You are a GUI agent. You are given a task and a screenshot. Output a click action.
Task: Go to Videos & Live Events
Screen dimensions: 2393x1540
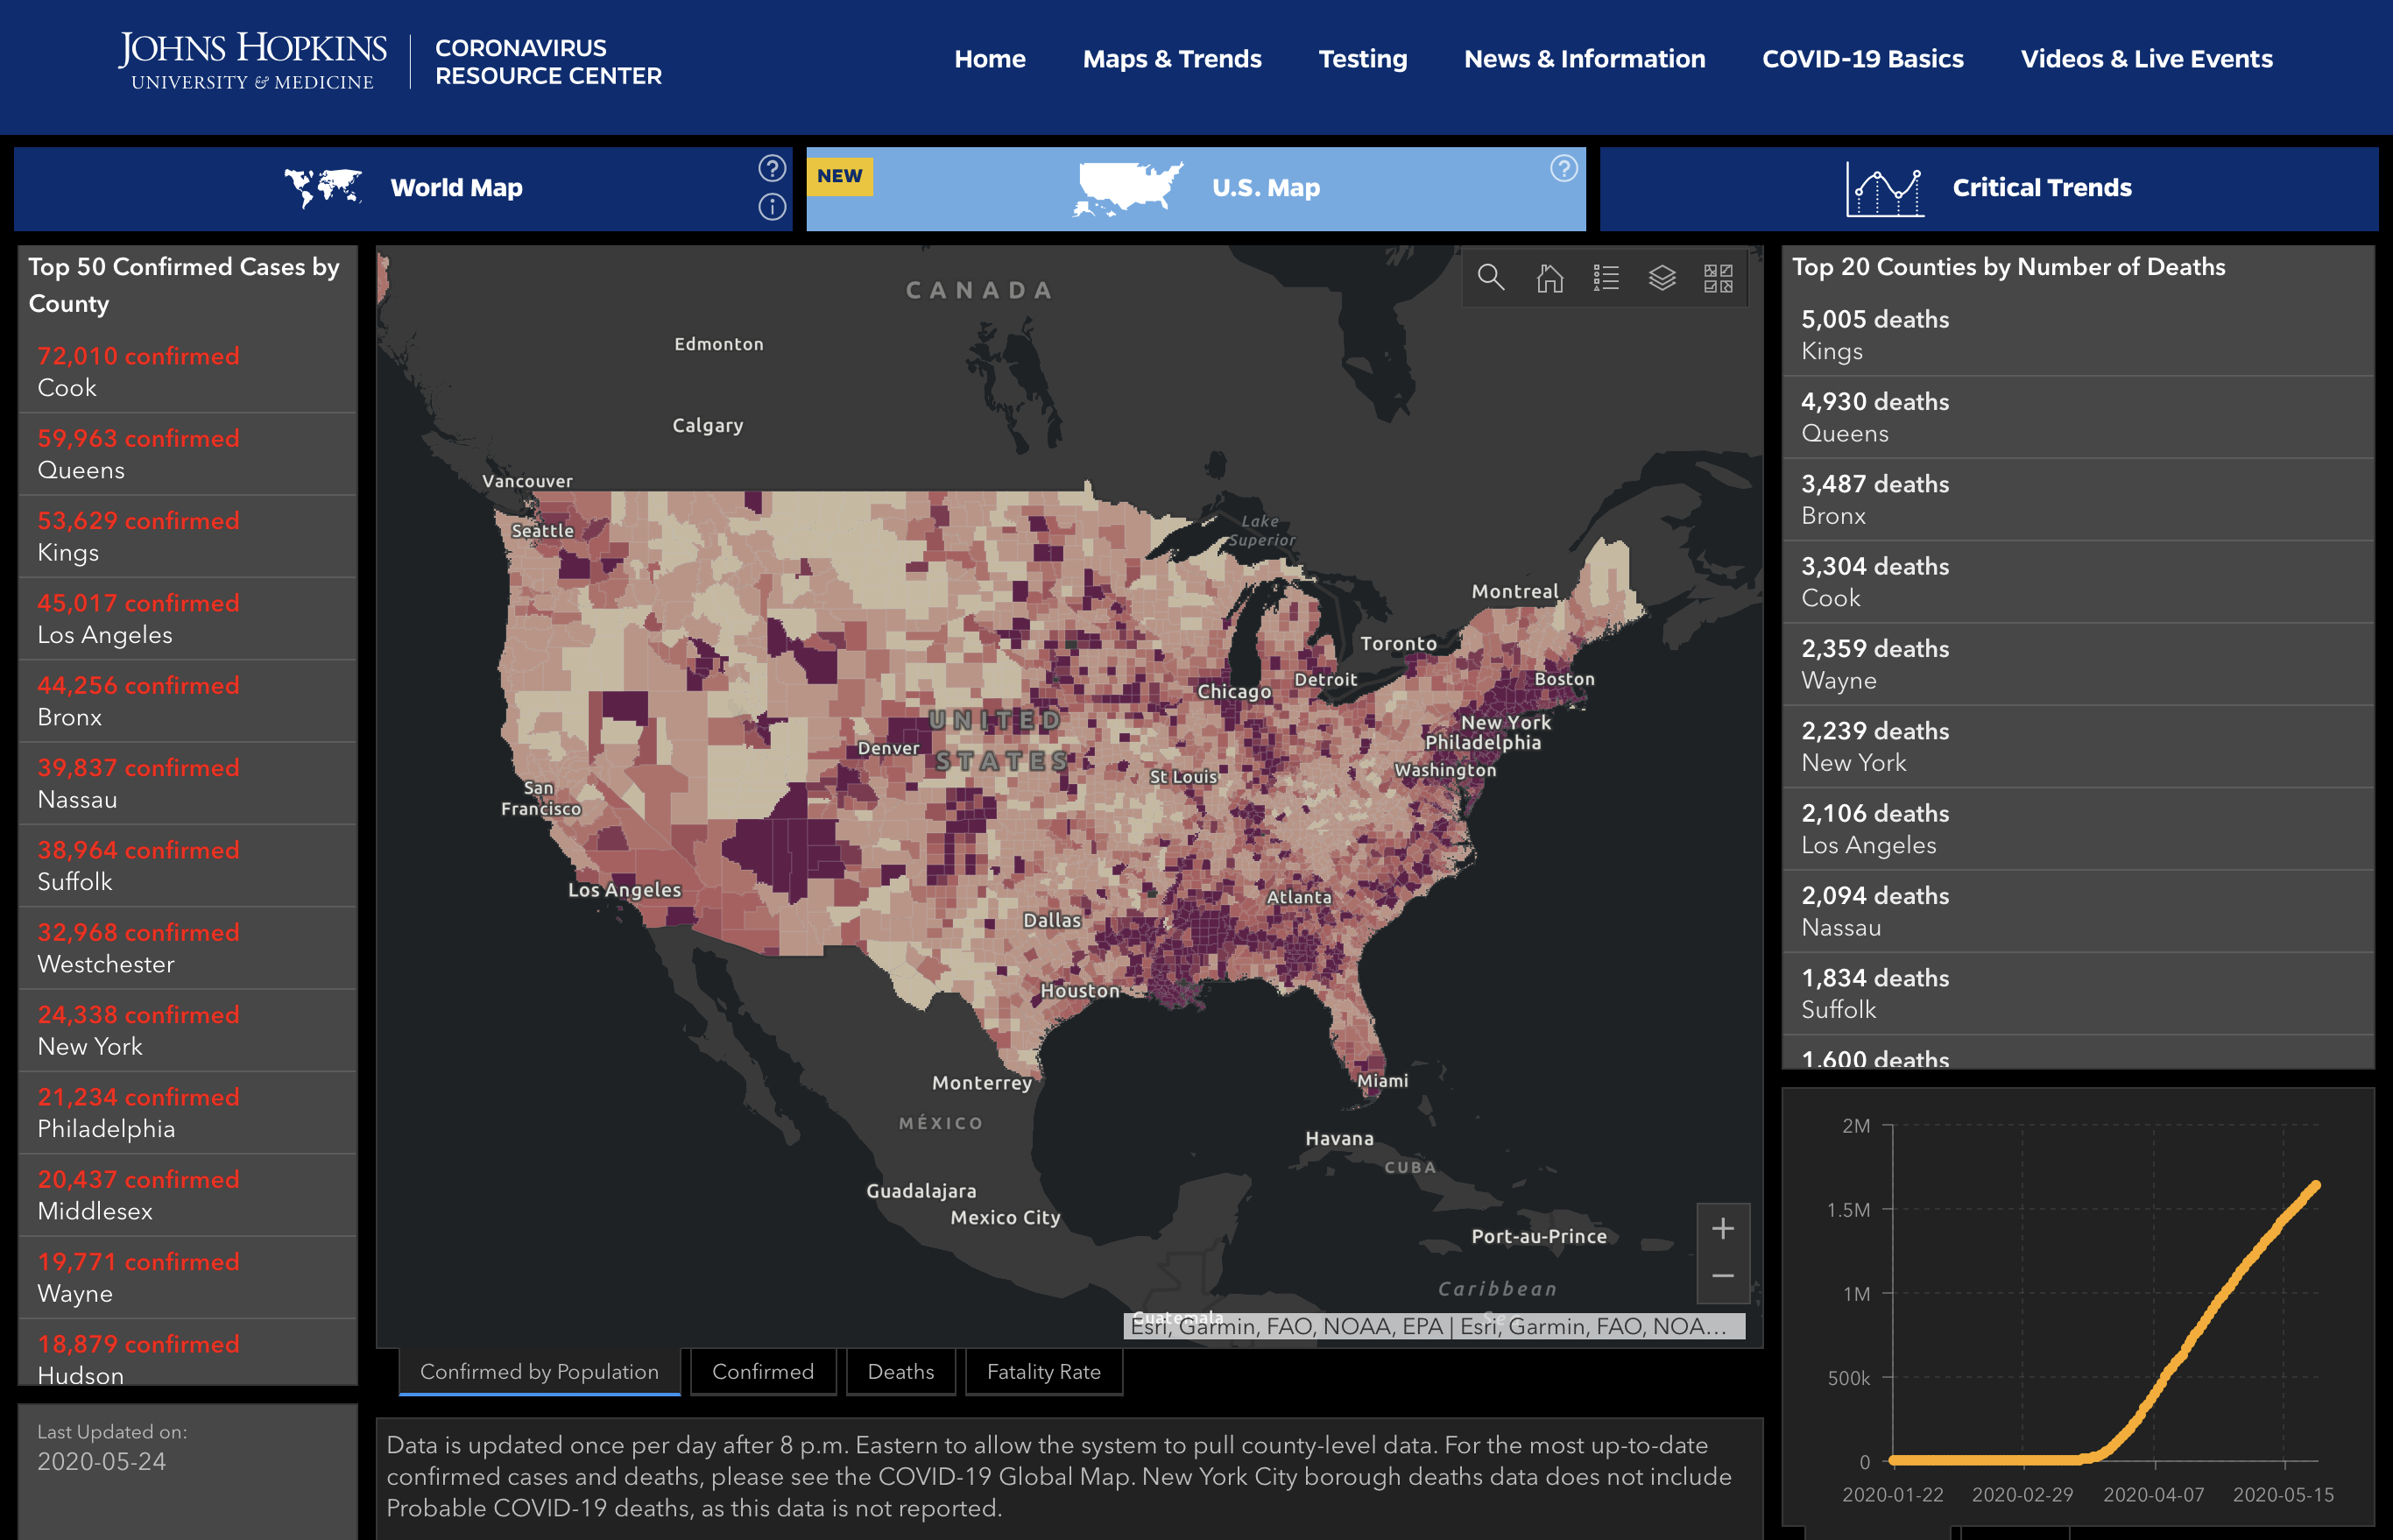[x=2146, y=59]
